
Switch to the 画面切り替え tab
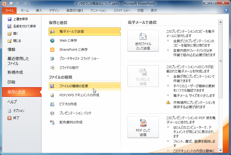tap(75, 10)
